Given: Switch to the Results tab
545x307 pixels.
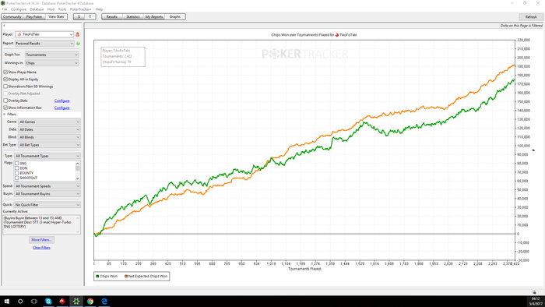Looking at the screenshot, I should pos(112,16).
